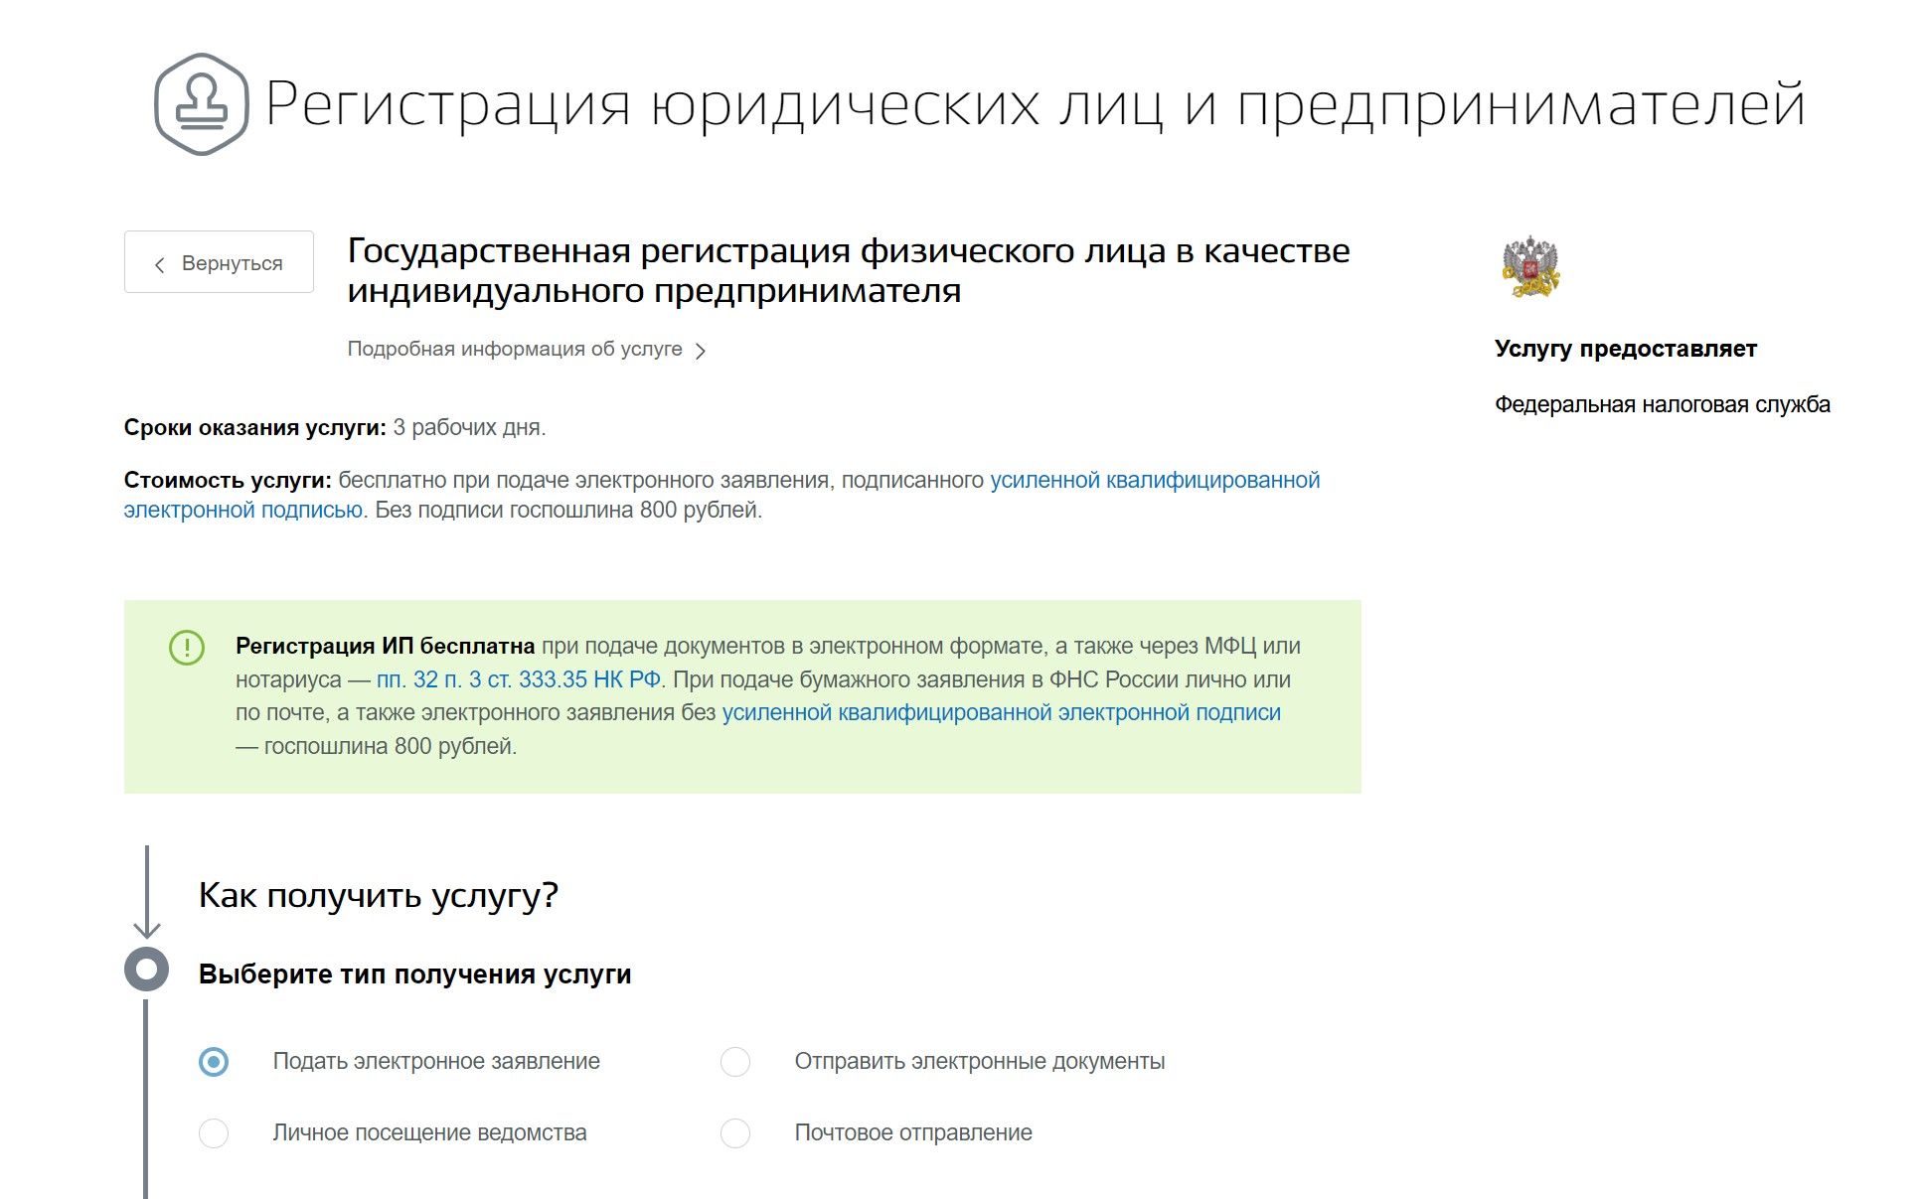Click the stamp hexagon icon in header
Screen dimensions: 1921x1199
point(201,104)
